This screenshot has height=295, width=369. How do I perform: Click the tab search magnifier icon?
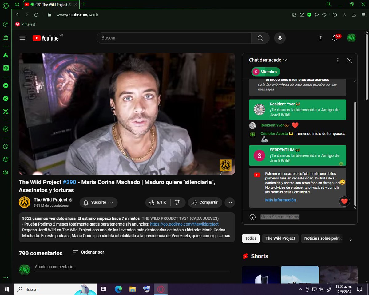tap(329, 4)
